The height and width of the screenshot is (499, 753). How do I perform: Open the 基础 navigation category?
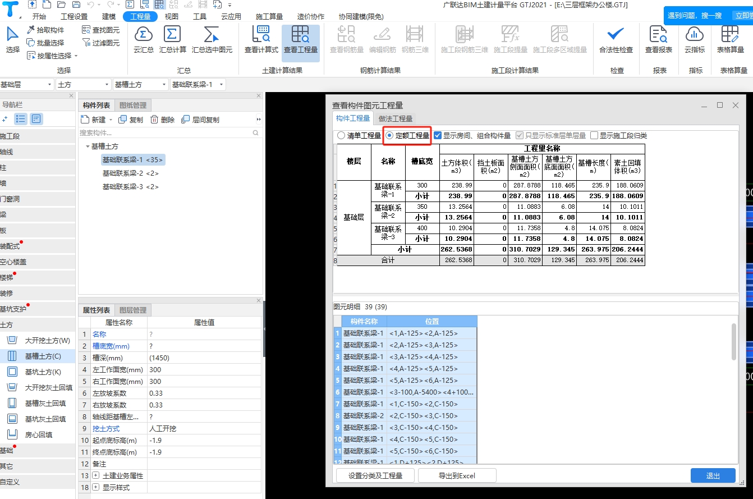37,450
